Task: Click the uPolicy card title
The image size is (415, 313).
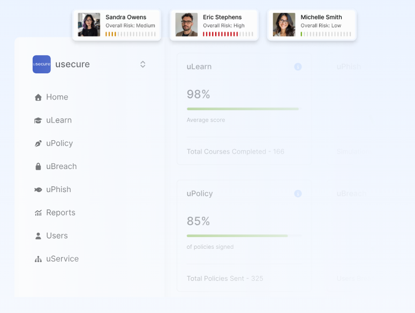Action: [200, 194]
